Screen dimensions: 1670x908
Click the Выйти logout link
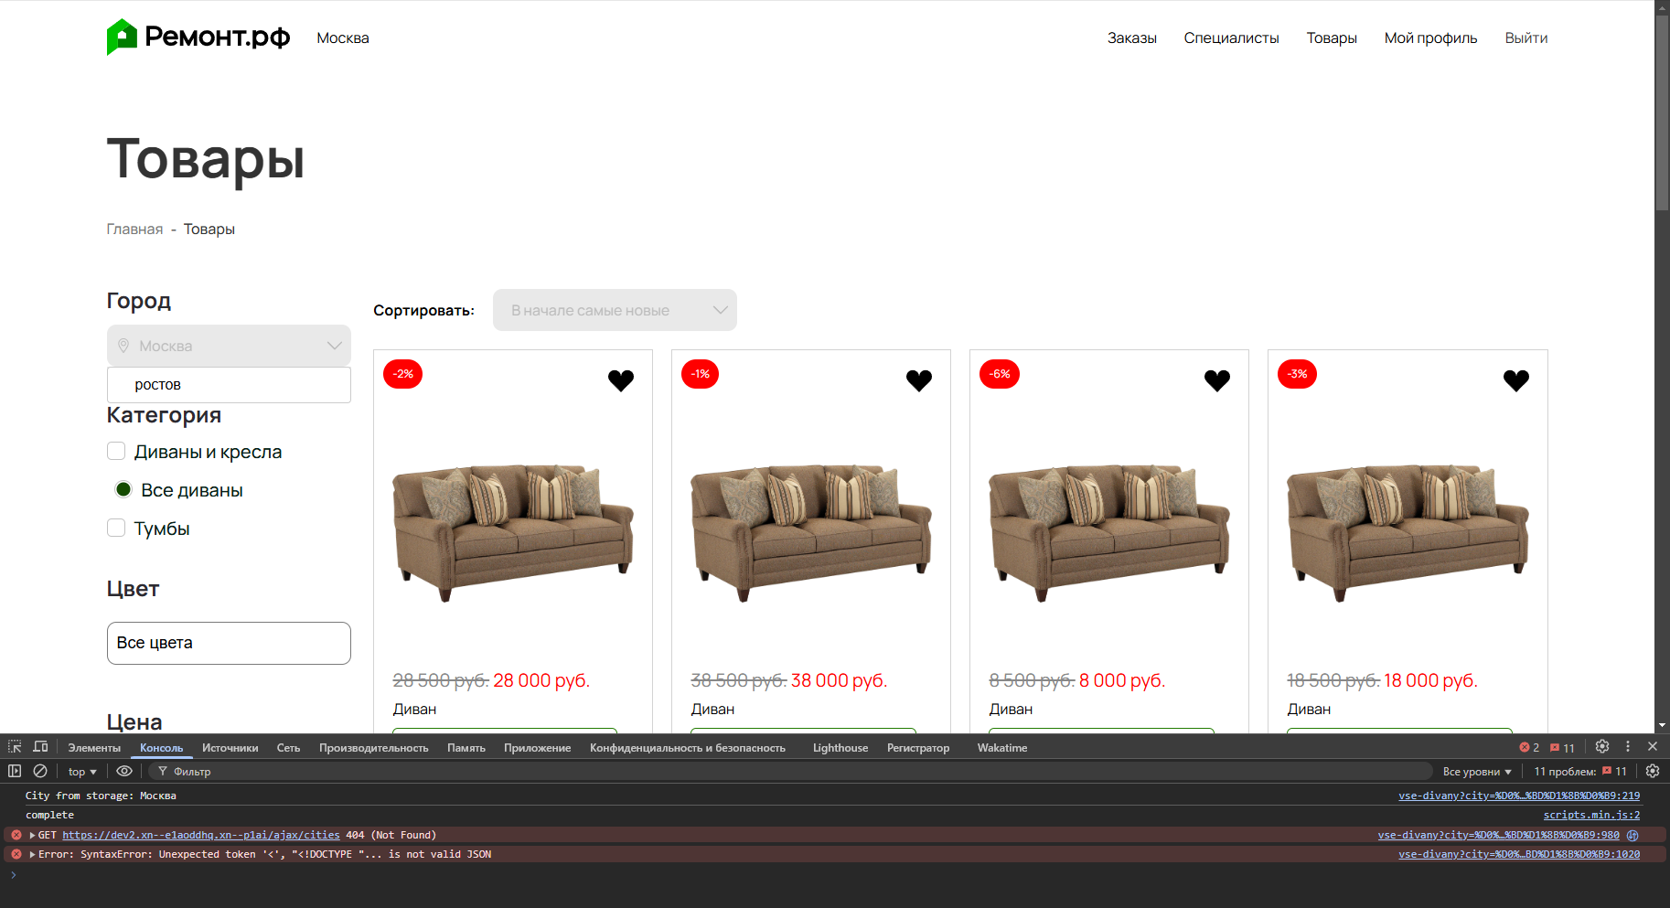tap(1525, 37)
